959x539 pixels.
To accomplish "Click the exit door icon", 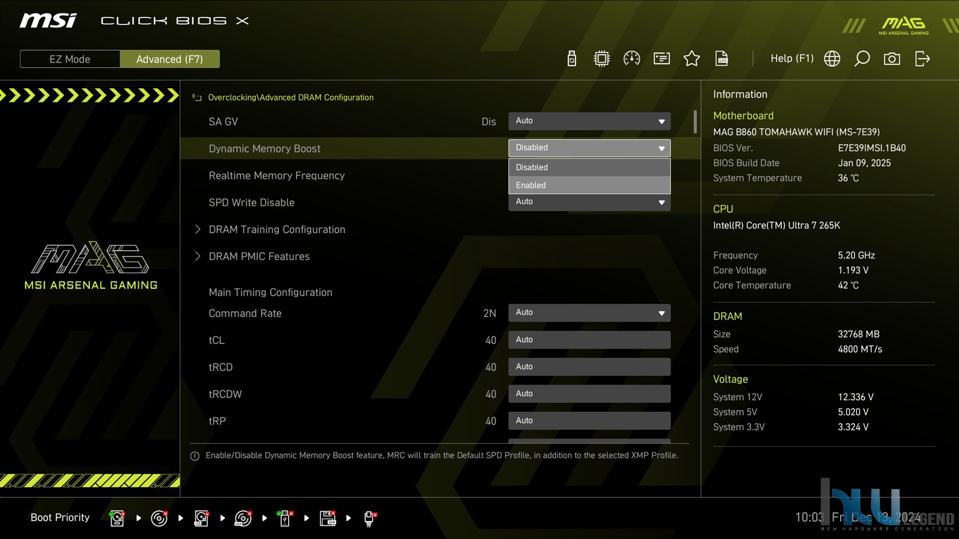I will [922, 59].
